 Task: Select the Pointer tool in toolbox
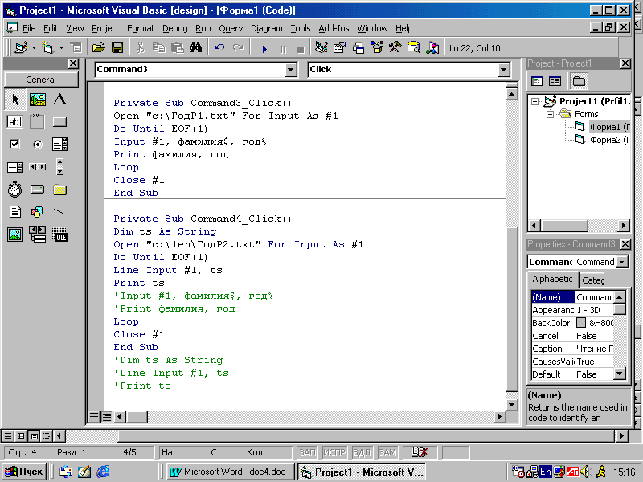click(15, 100)
